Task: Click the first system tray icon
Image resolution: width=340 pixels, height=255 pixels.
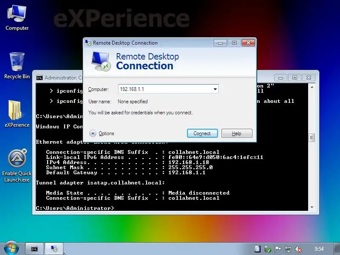Action: tap(258, 249)
